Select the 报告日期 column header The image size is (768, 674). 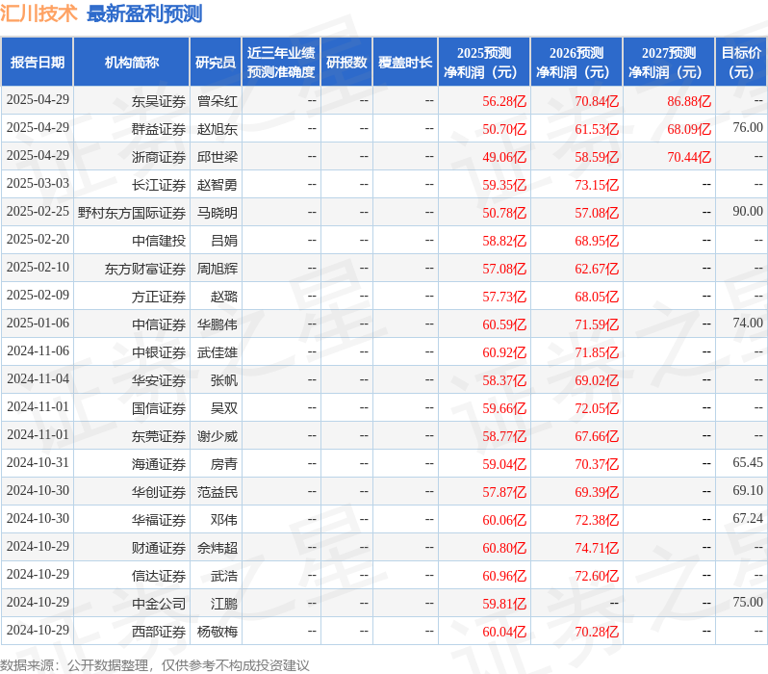point(38,63)
